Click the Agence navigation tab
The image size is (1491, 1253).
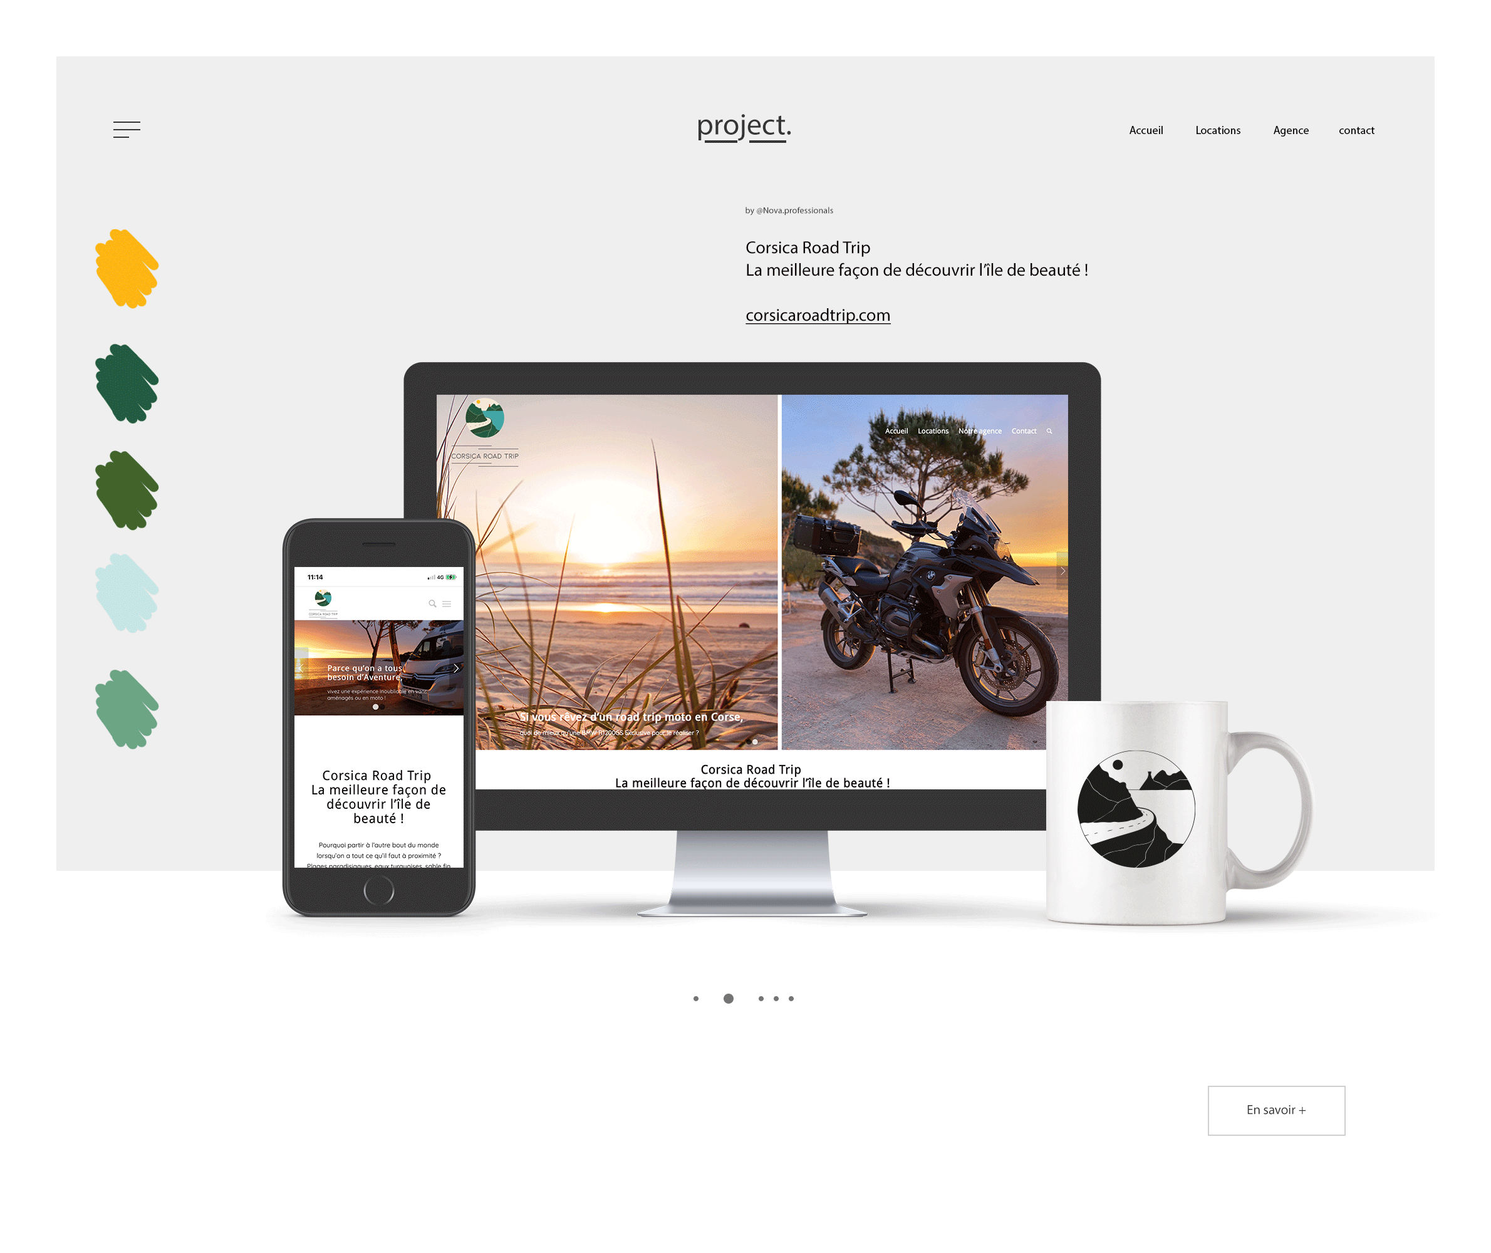click(x=1291, y=130)
